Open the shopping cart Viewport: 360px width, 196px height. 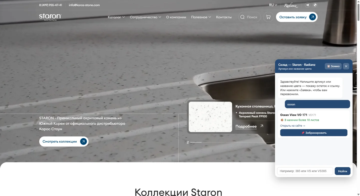point(268,17)
